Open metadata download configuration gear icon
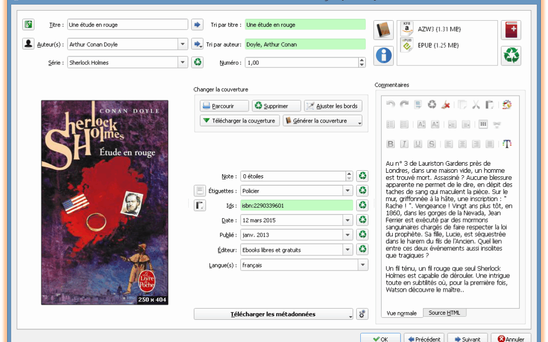This screenshot has width=548, height=342. (x=362, y=314)
